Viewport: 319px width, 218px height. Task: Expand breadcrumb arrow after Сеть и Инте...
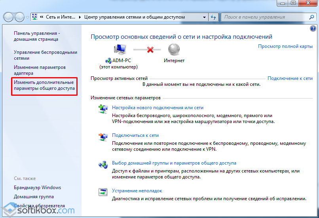pos(80,17)
